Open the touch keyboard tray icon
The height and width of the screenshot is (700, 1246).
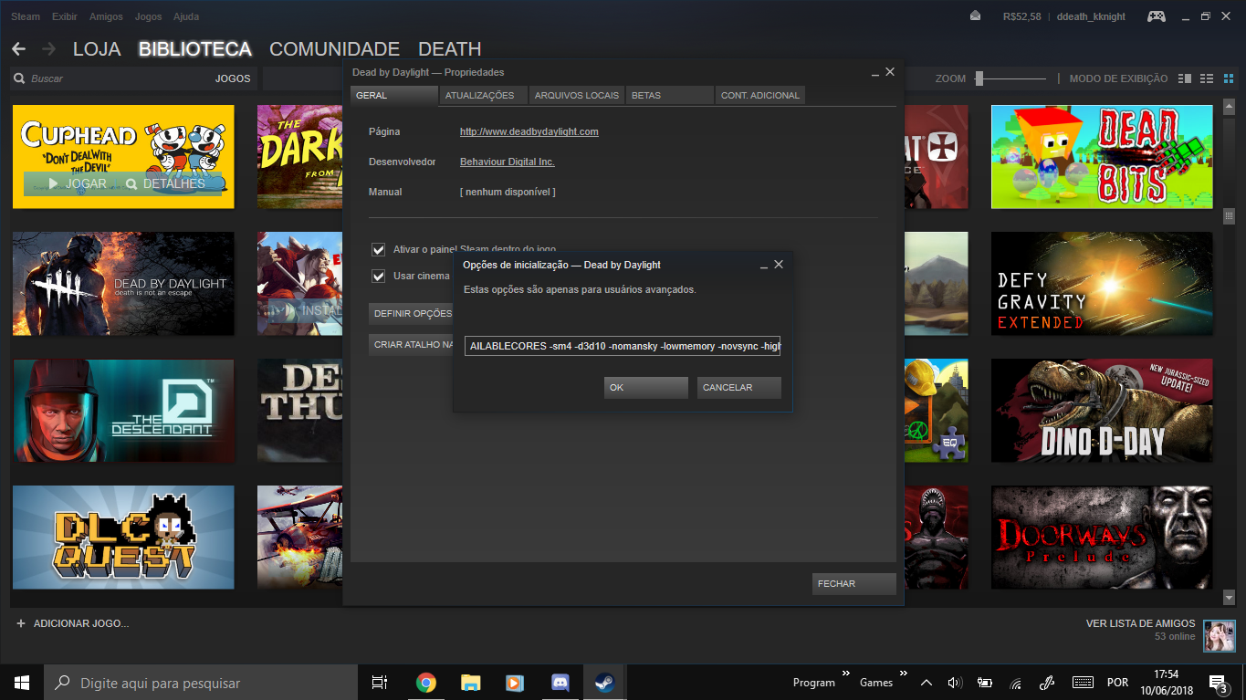(1083, 683)
